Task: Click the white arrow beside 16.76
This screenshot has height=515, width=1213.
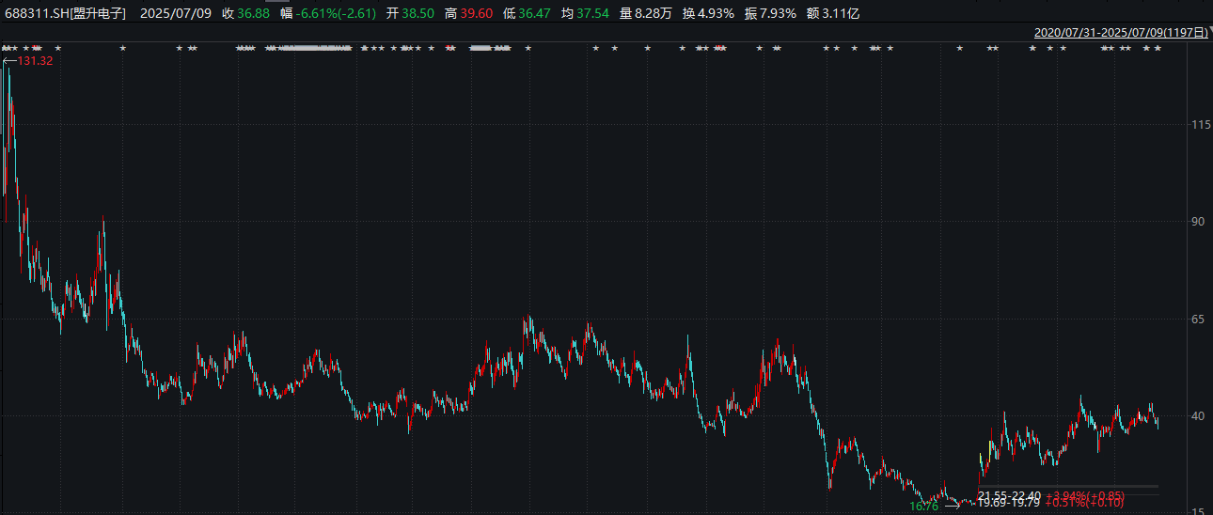Action: 951,506
